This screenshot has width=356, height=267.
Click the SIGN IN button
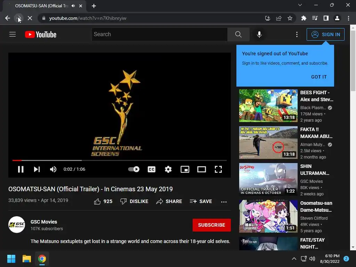tap(325, 34)
